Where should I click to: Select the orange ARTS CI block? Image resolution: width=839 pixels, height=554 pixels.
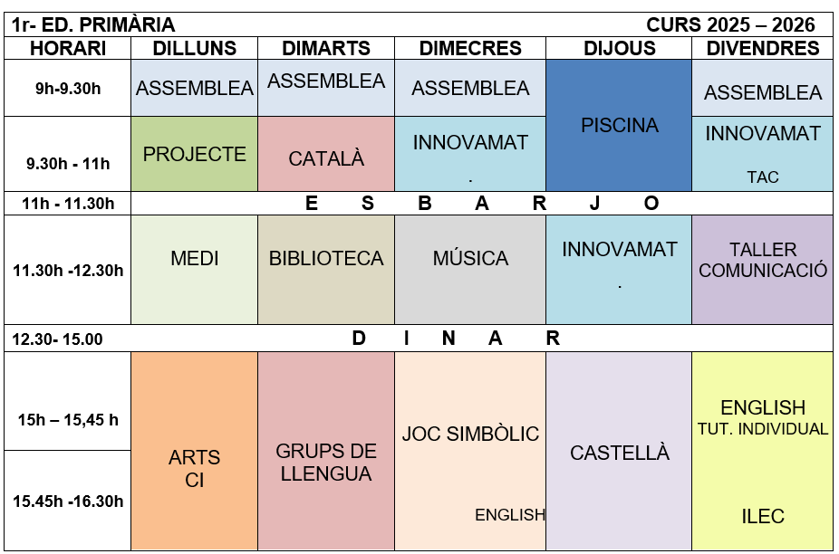point(195,468)
